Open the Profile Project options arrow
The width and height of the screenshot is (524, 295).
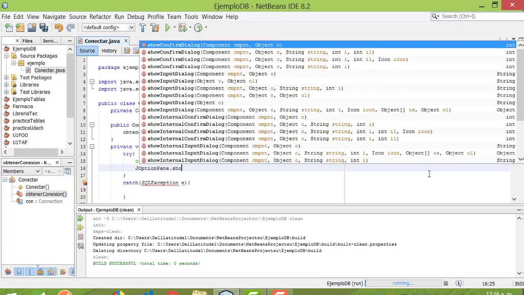coord(206,27)
